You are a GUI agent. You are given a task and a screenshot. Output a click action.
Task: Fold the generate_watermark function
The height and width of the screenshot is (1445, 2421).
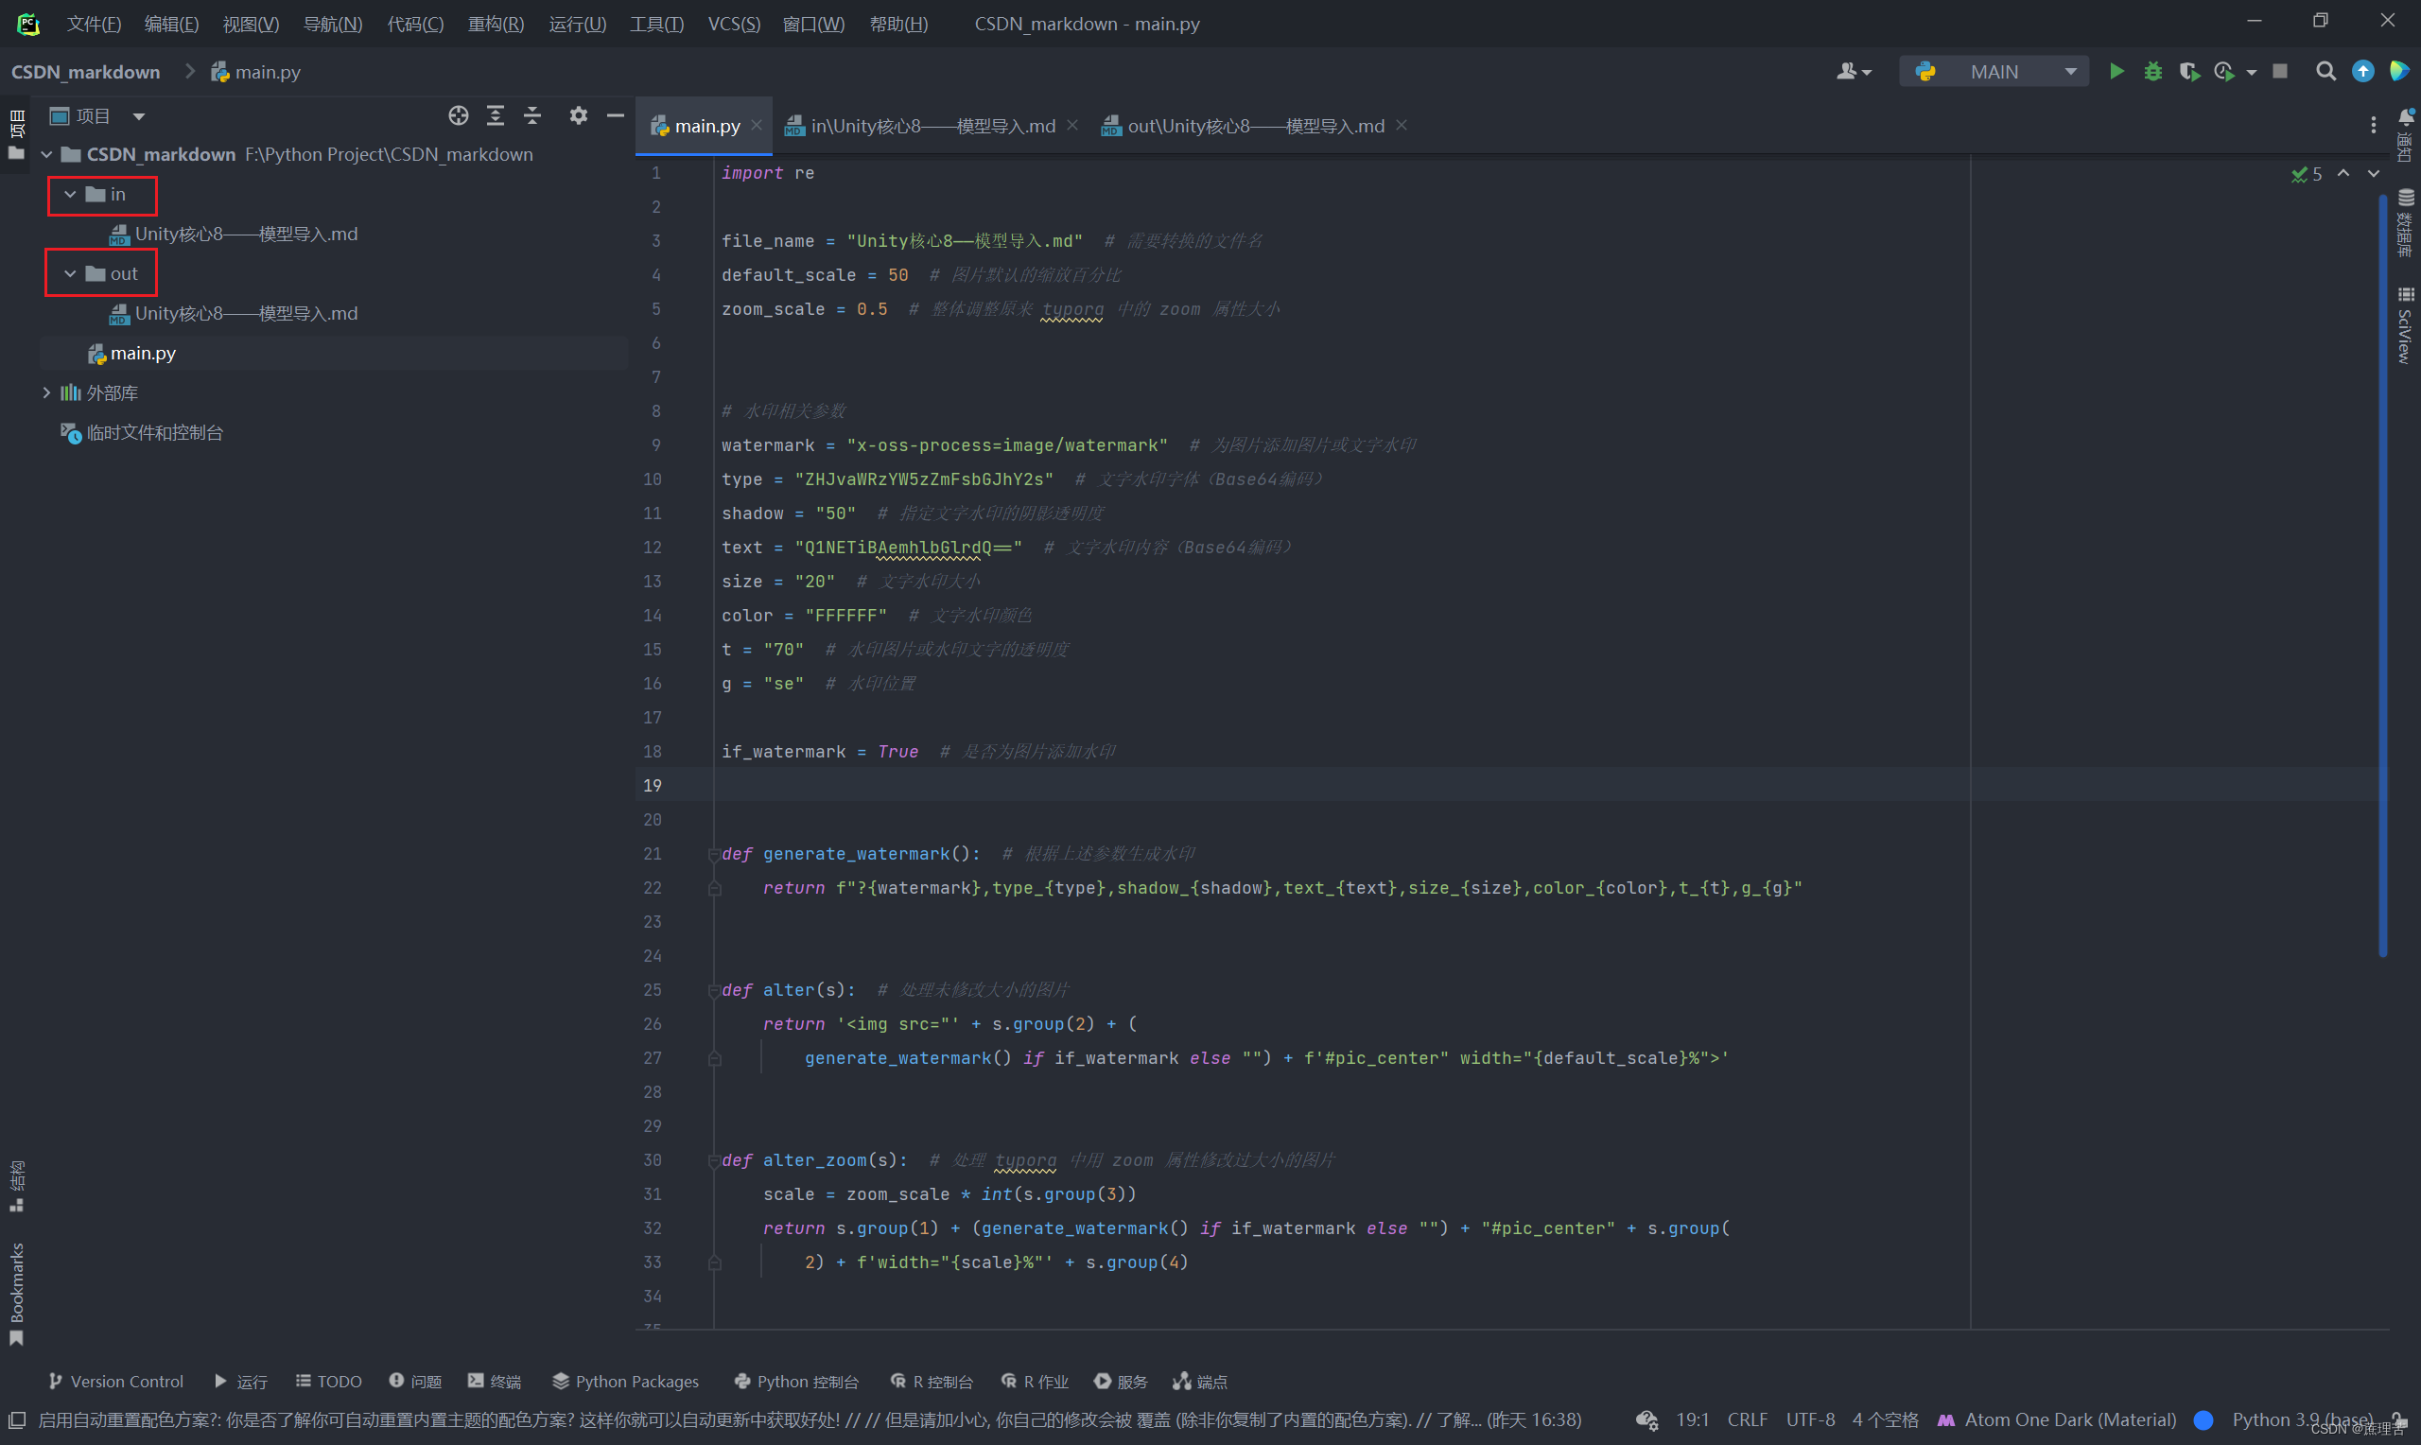coord(714,854)
